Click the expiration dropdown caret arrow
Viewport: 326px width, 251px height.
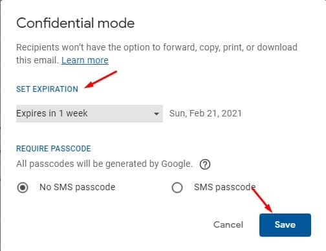(x=157, y=114)
